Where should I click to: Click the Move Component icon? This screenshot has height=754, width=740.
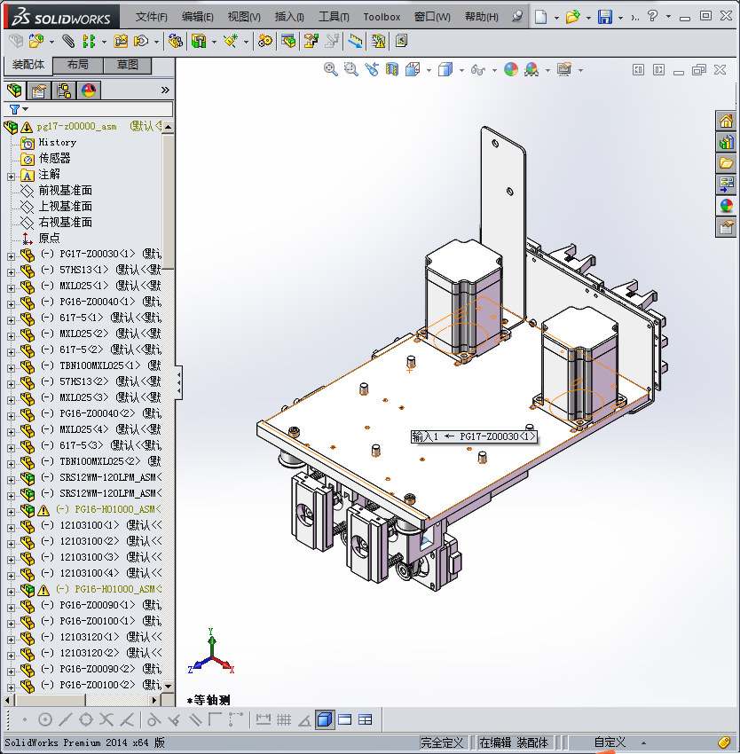[x=141, y=42]
